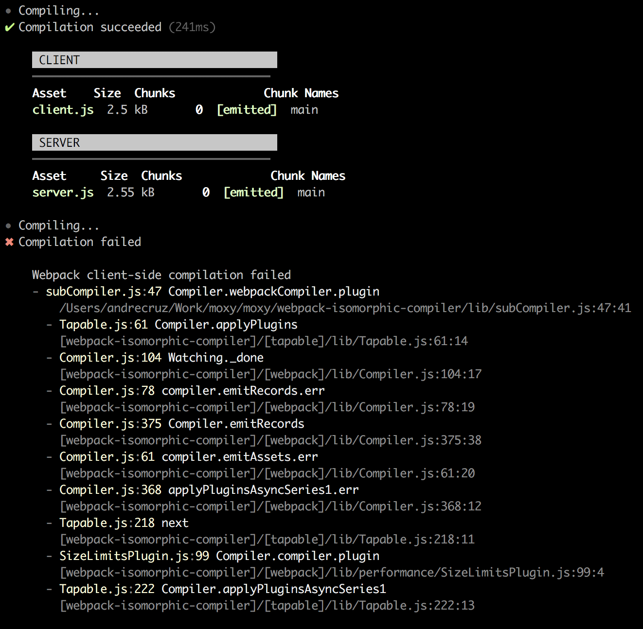
Task: Click 'main' chunk name in client.js row
Action: pos(304,110)
